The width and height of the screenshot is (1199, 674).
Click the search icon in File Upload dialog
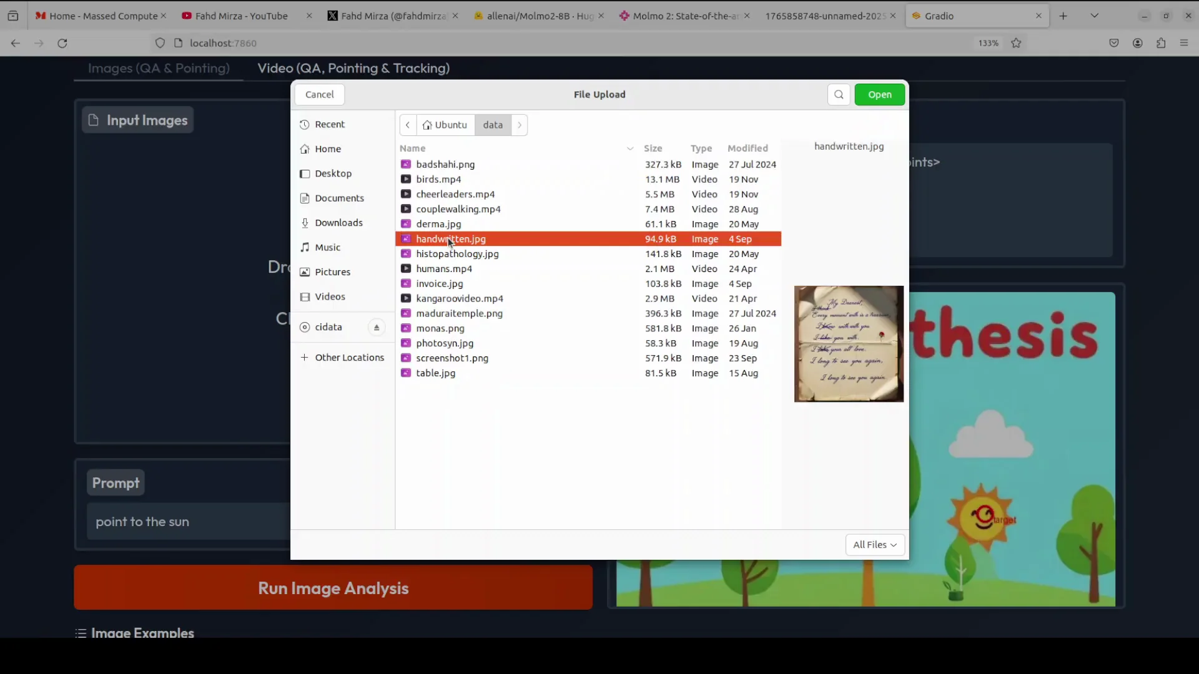(x=839, y=94)
